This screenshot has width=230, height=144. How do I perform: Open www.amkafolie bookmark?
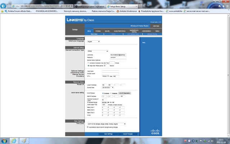pyautogui.click(x=174, y=11)
